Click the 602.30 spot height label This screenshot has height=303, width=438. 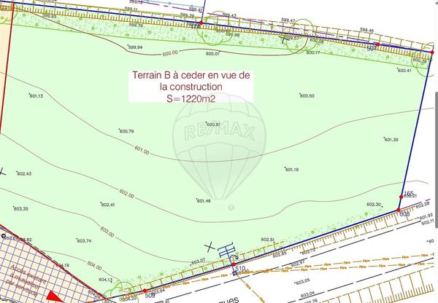[x=374, y=205]
